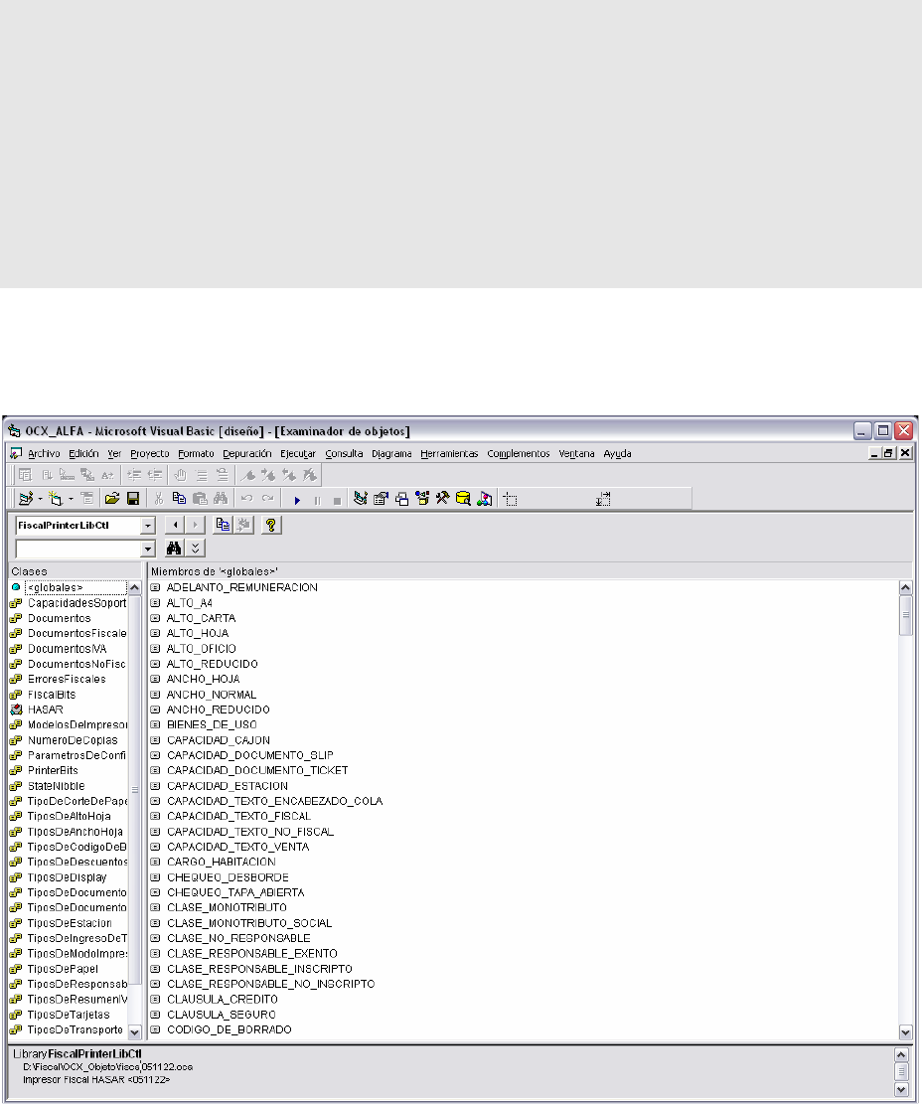
Task: Click the Cut scissors icon
Action: click(159, 499)
